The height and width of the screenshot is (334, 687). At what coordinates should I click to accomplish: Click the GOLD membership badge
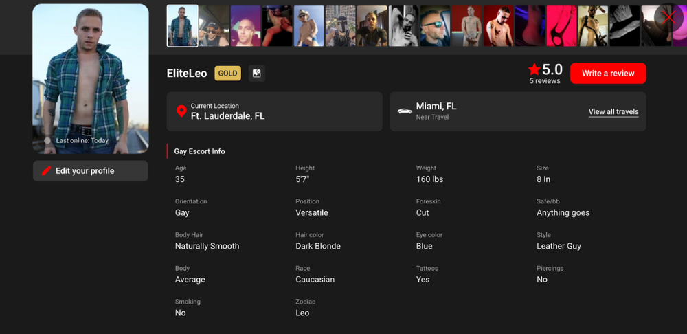coord(227,74)
